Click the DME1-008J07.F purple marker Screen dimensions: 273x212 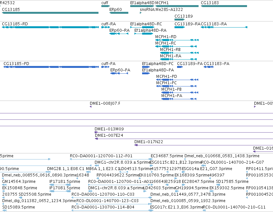click(90, 107)
